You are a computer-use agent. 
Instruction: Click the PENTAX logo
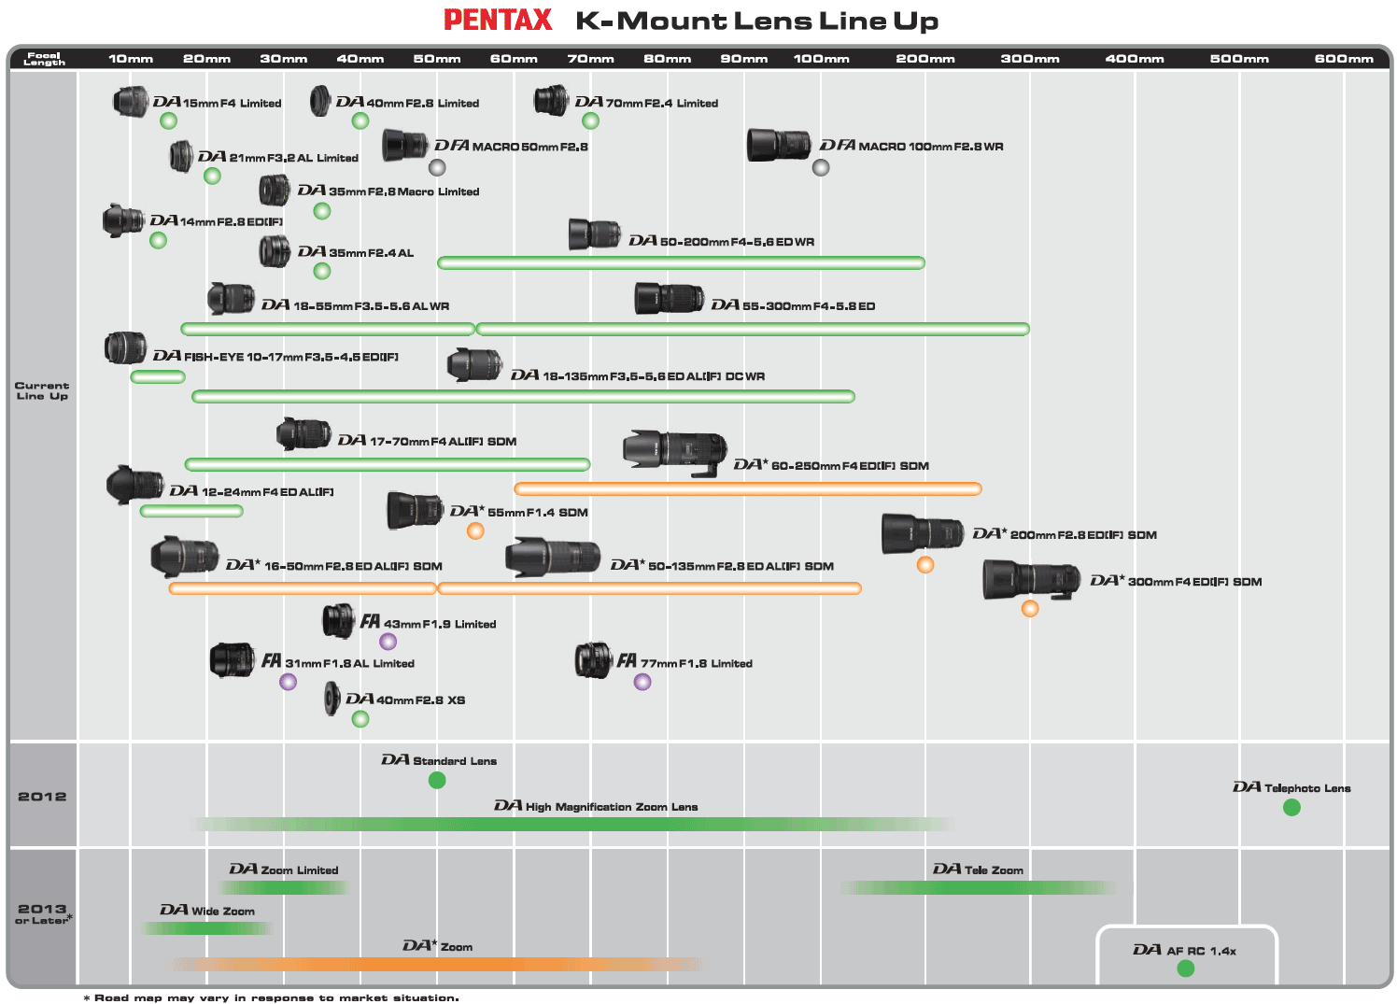tap(498, 20)
